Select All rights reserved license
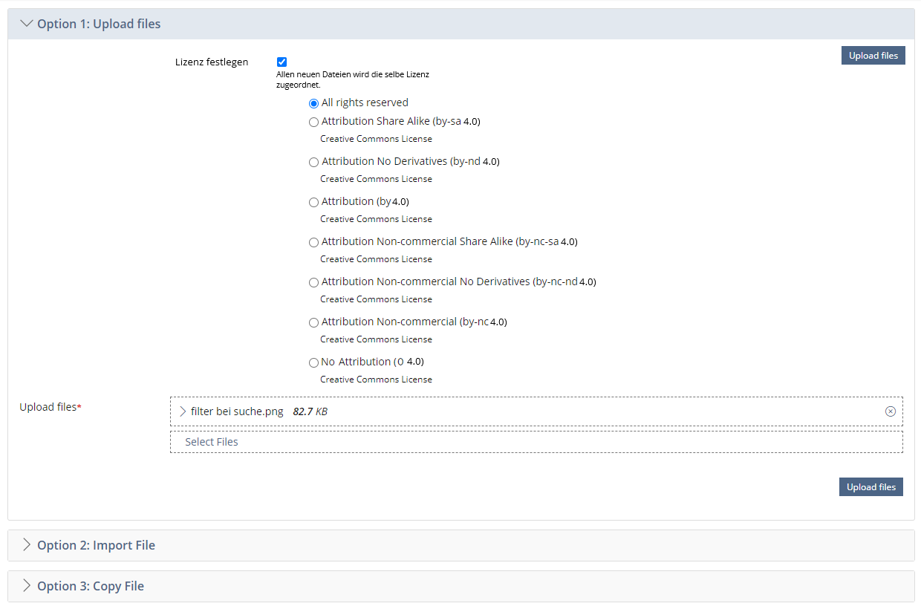The image size is (921, 609). [x=313, y=103]
